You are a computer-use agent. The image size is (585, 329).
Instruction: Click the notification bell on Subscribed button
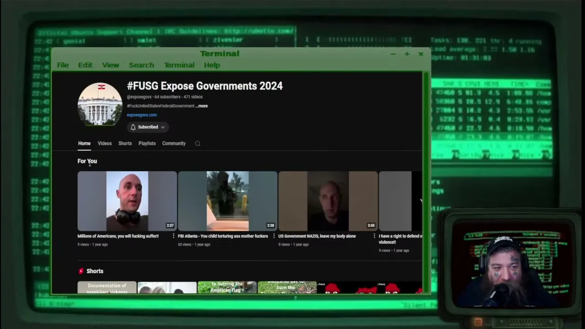pyautogui.click(x=133, y=127)
